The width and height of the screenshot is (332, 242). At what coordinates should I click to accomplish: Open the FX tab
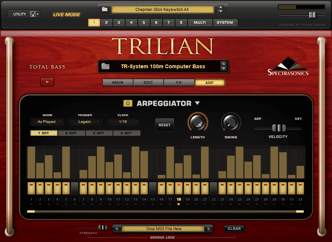179,83
